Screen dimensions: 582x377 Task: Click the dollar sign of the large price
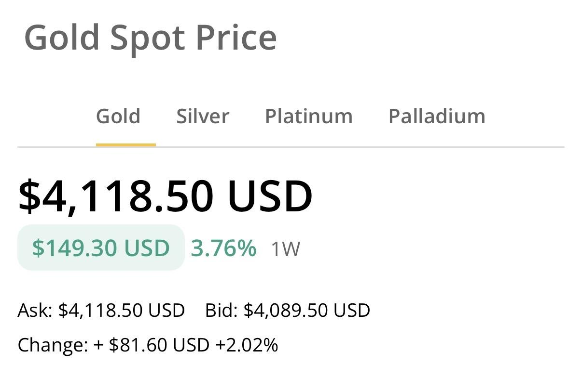29,196
